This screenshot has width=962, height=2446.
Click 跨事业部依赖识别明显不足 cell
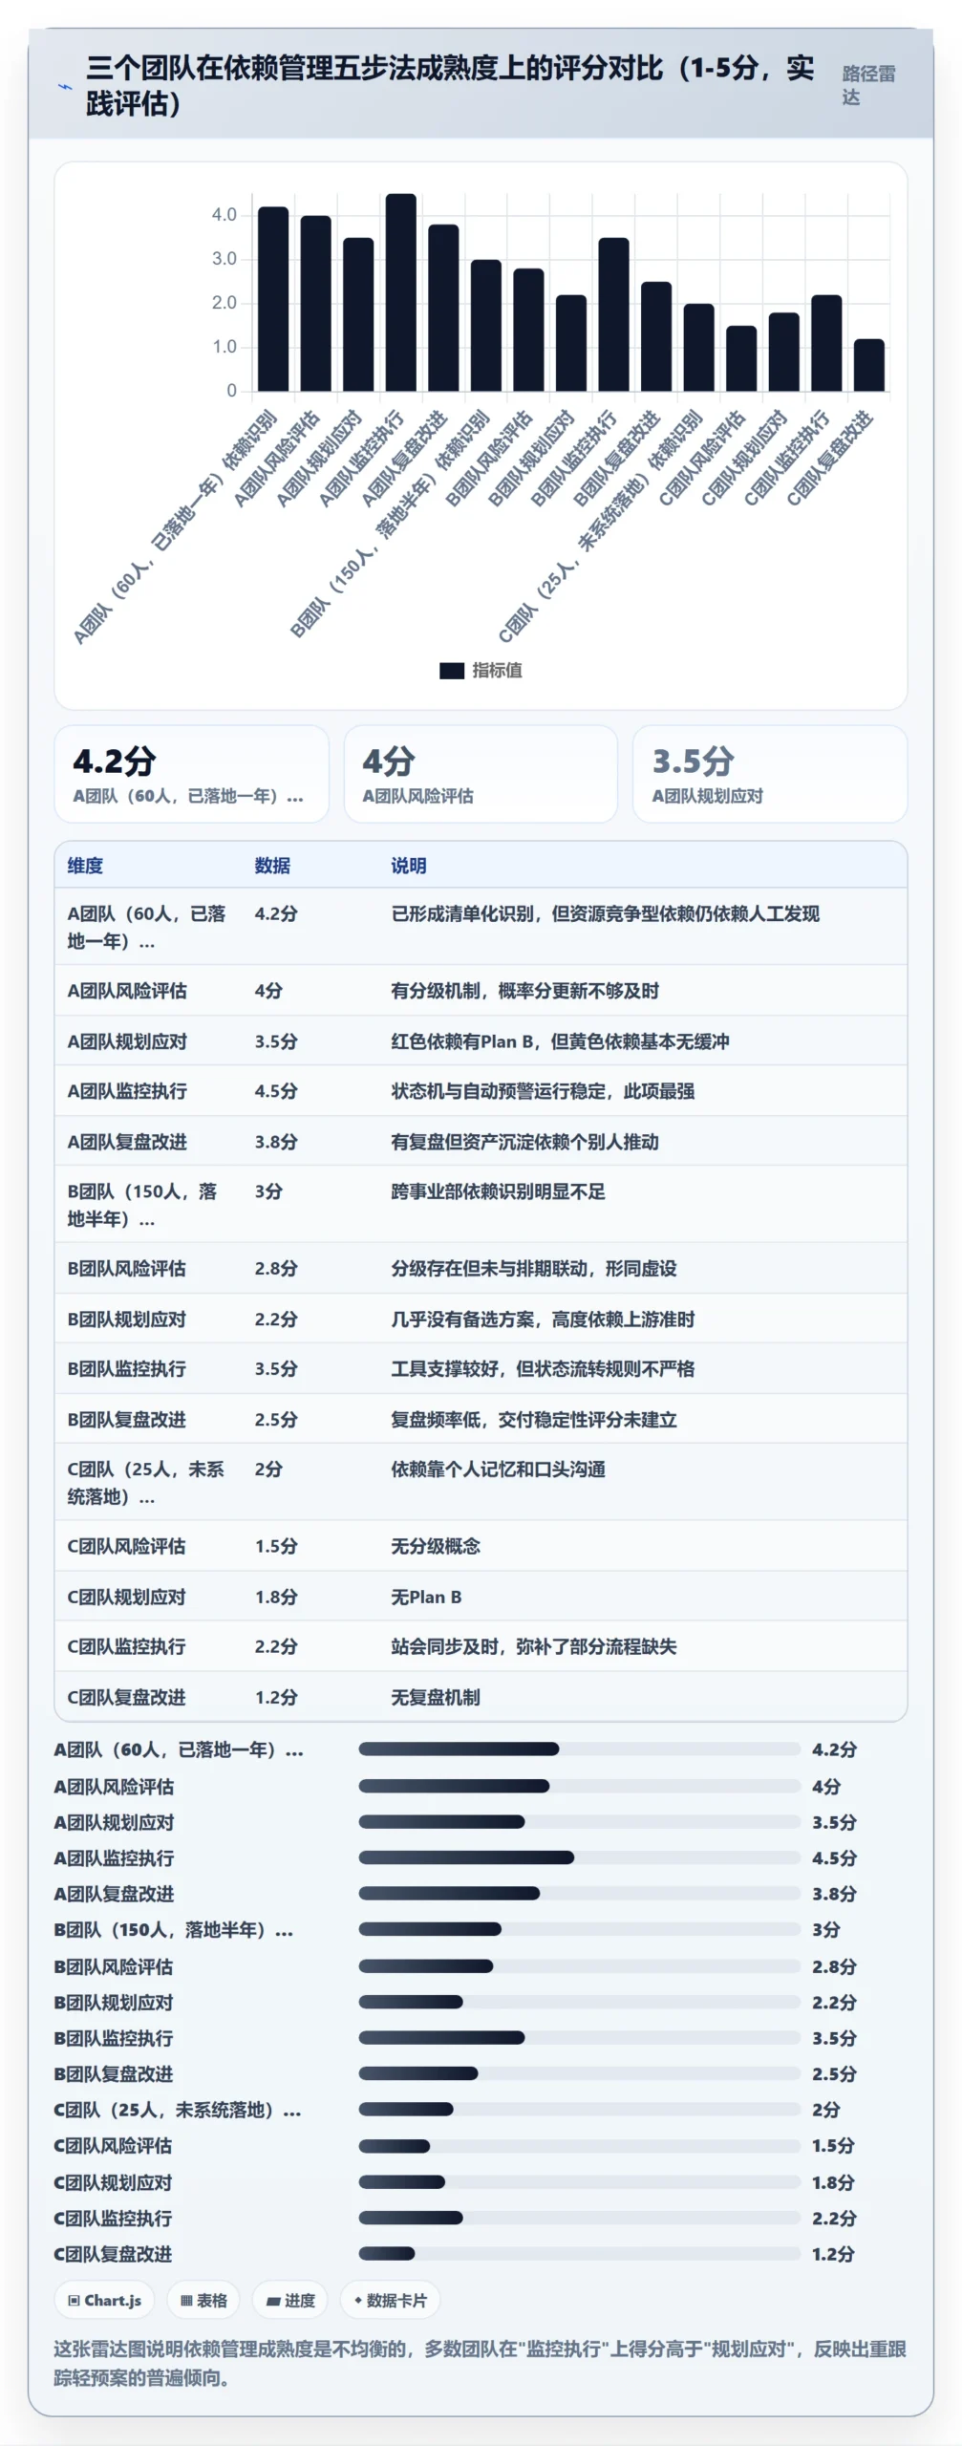coord(498,1191)
